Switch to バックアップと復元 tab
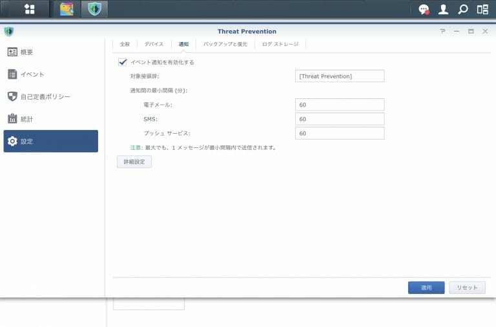This screenshot has width=496, height=327. pyautogui.click(x=225, y=44)
